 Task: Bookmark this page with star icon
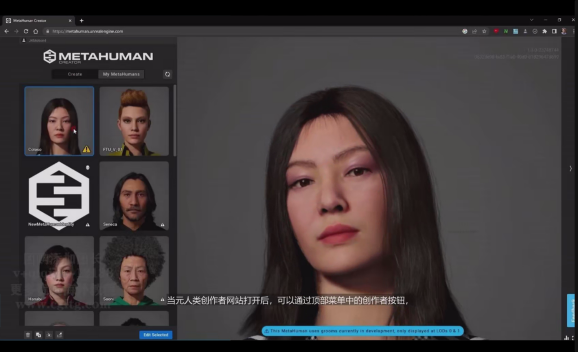tap(484, 32)
